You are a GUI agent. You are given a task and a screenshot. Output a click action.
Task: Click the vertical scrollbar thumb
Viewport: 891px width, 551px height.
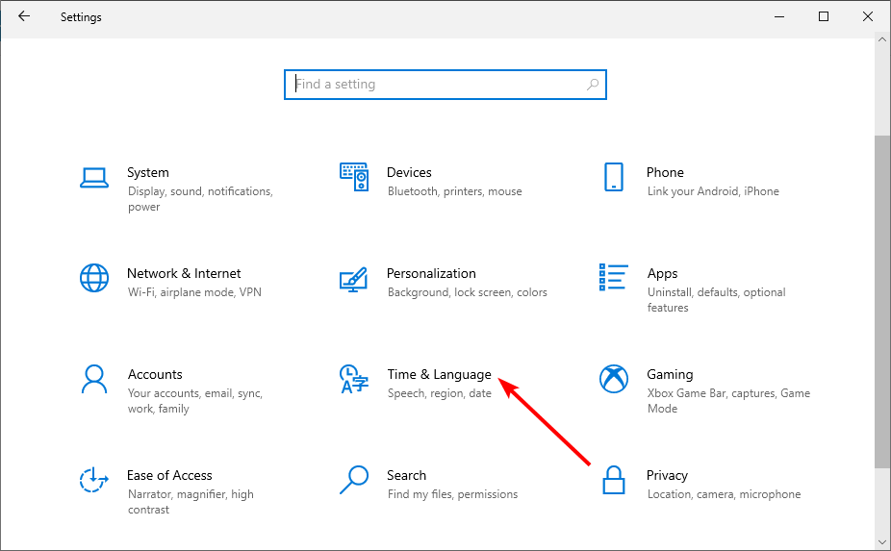pyautogui.click(x=882, y=298)
